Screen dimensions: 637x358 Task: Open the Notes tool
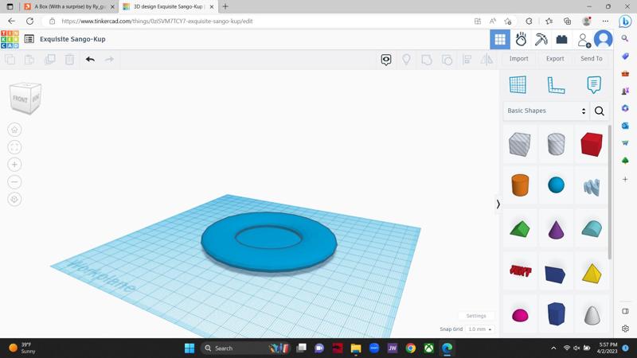pos(593,84)
